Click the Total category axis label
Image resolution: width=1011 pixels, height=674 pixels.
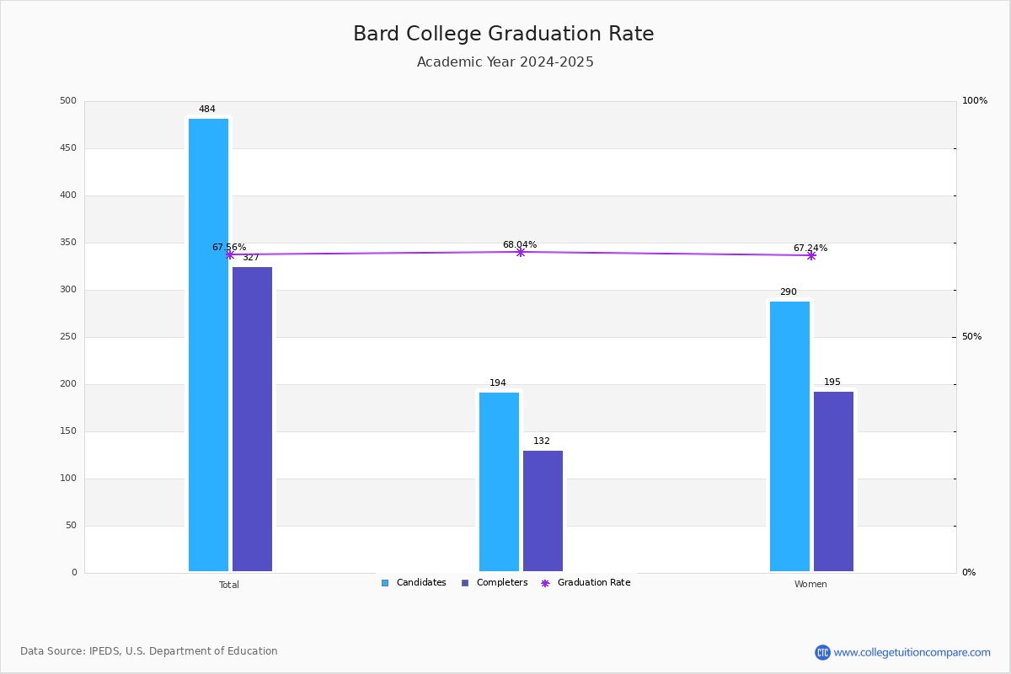point(229,585)
